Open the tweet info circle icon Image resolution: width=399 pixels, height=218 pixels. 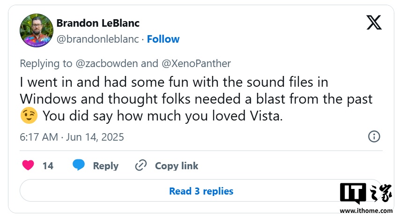pyautogui.click(x=374, y=137)
